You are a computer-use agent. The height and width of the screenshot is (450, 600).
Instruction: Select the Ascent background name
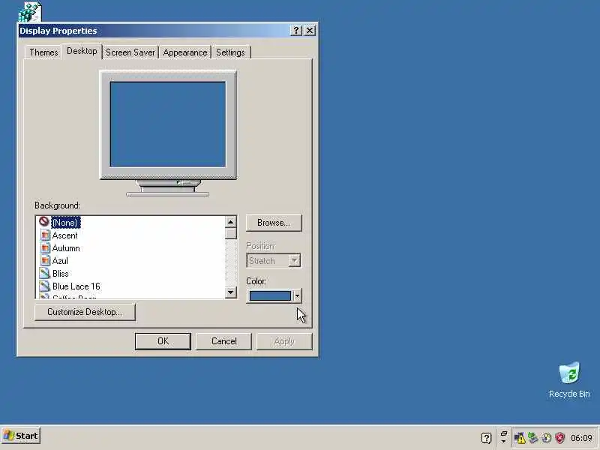64,235
